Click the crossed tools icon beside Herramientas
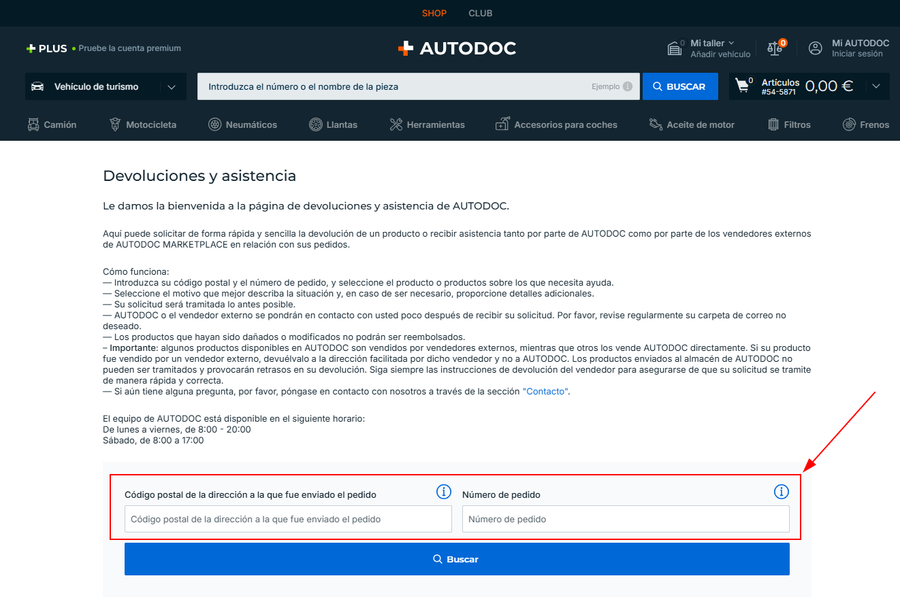 [x=396, y=124]
